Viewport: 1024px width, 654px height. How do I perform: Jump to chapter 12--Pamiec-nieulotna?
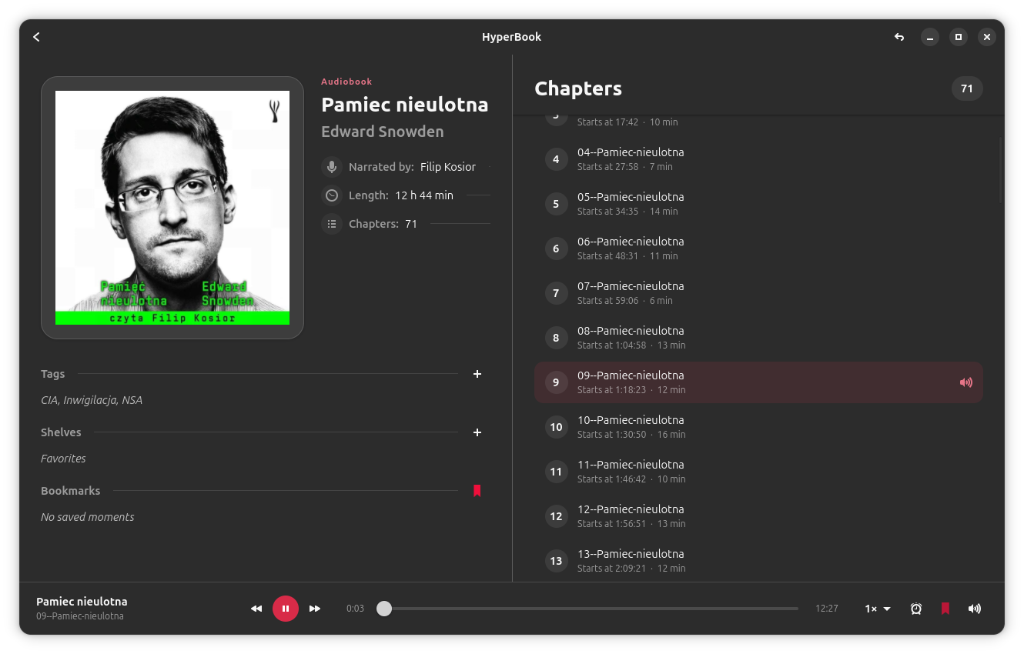coord(758,516)
